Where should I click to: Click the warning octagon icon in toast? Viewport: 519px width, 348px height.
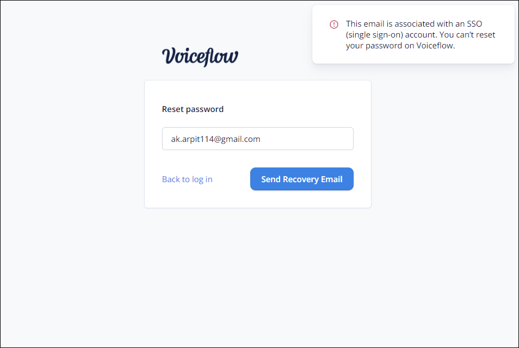334,24
